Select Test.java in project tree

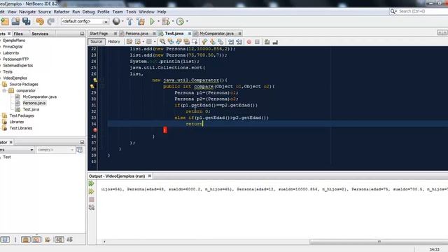pos(31,109)
